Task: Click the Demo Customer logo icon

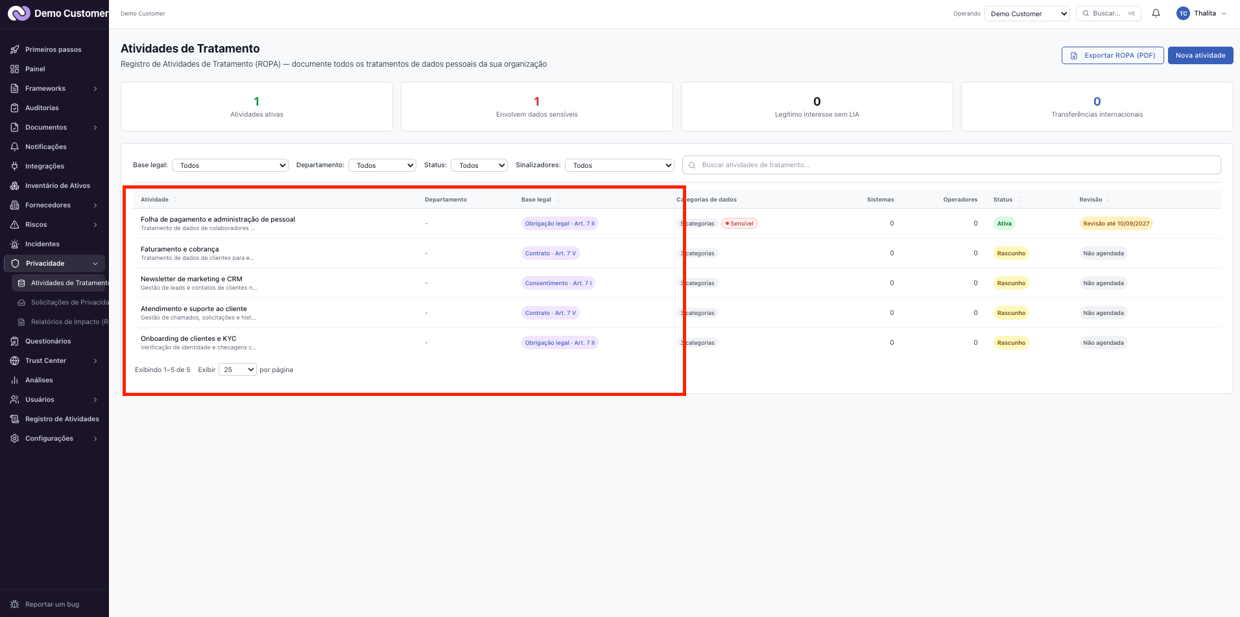Action: 19,13
